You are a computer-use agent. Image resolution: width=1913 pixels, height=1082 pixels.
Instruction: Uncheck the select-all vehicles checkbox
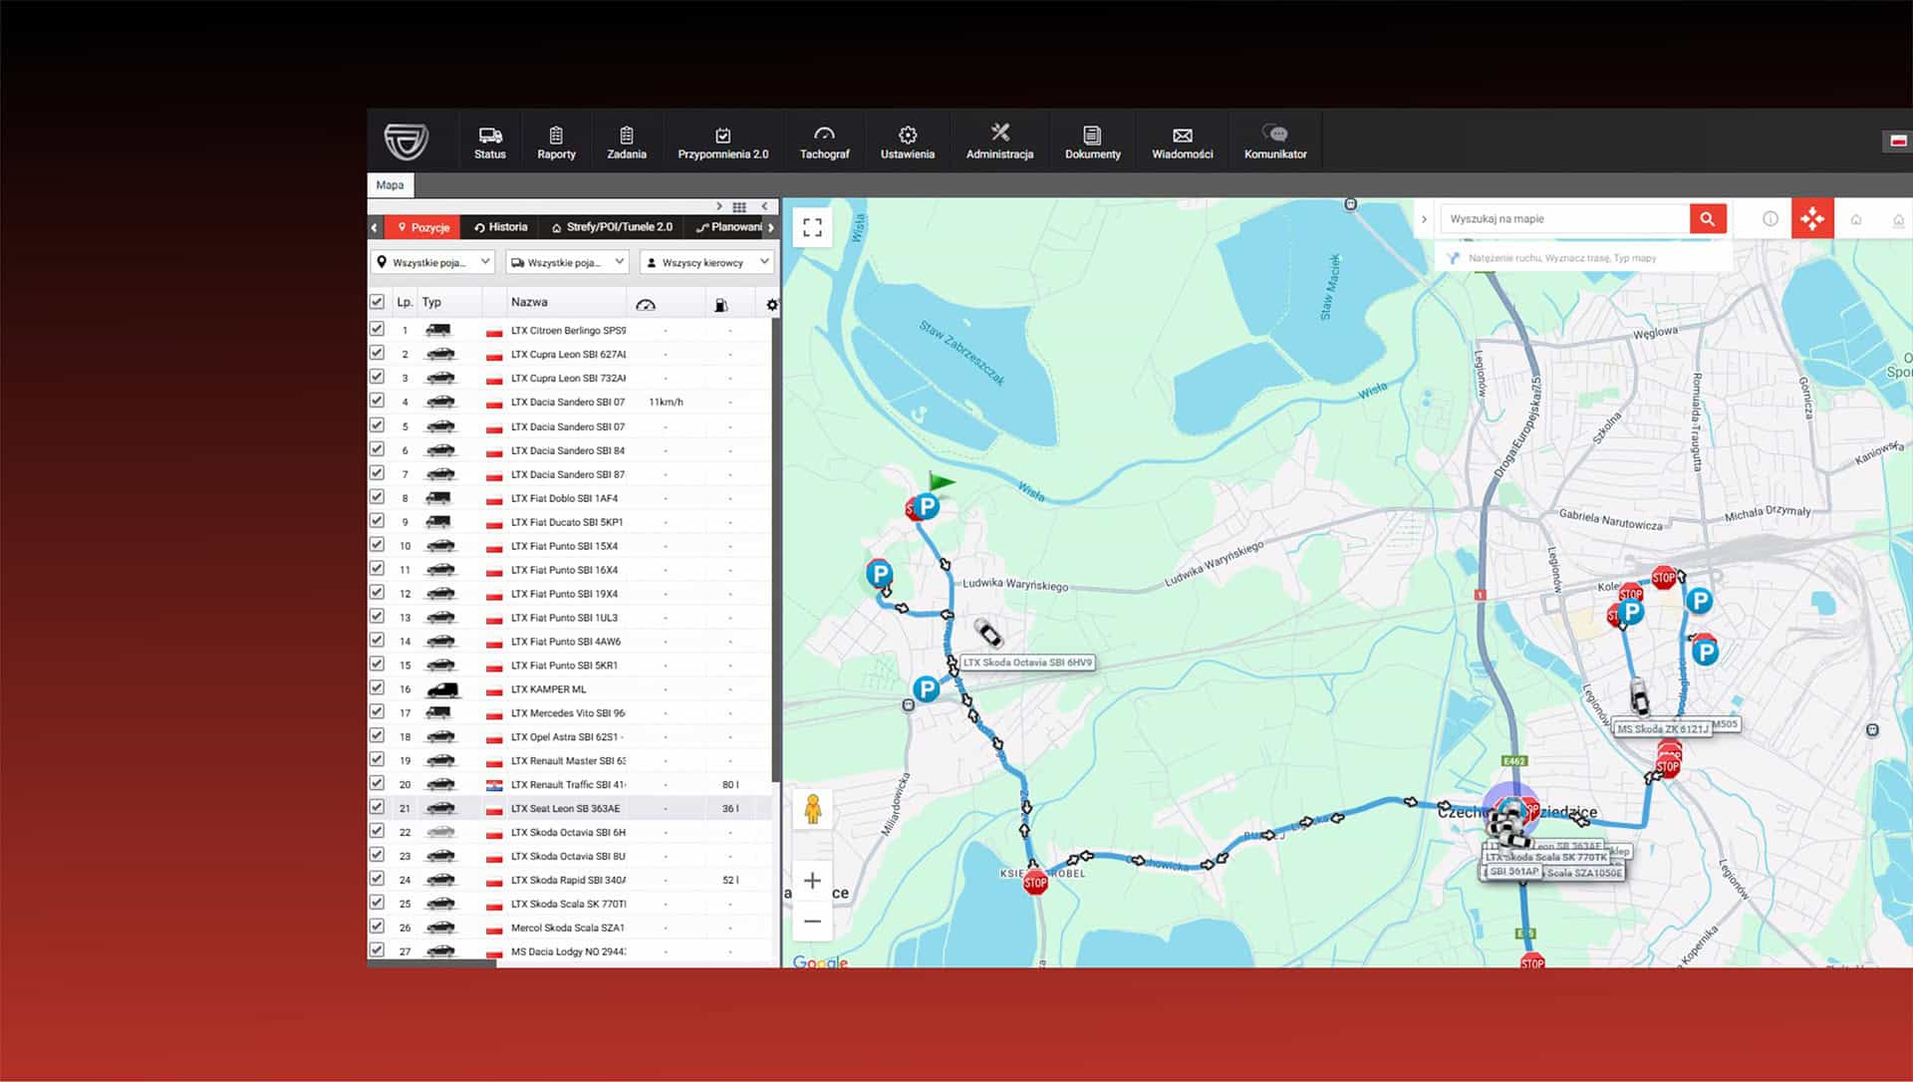coord(377,301)
